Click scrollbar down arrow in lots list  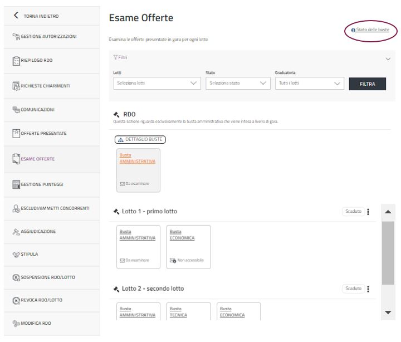click(x=388, y=312)
